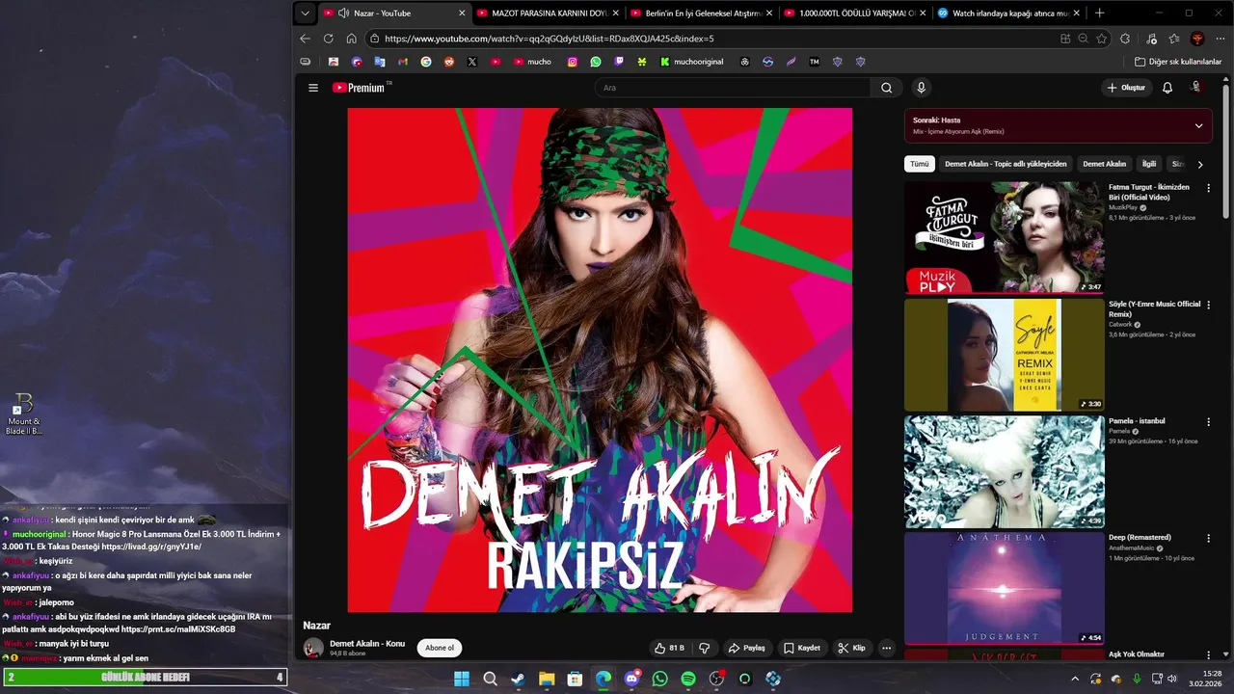Mute tab audio on Nazar - YouTube tab
This screenshot has width=1234, height=694.
(343, 13)
